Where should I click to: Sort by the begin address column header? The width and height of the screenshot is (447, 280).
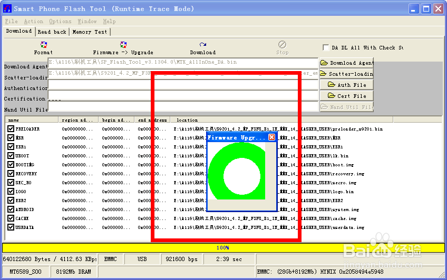[x=116, y=120]
